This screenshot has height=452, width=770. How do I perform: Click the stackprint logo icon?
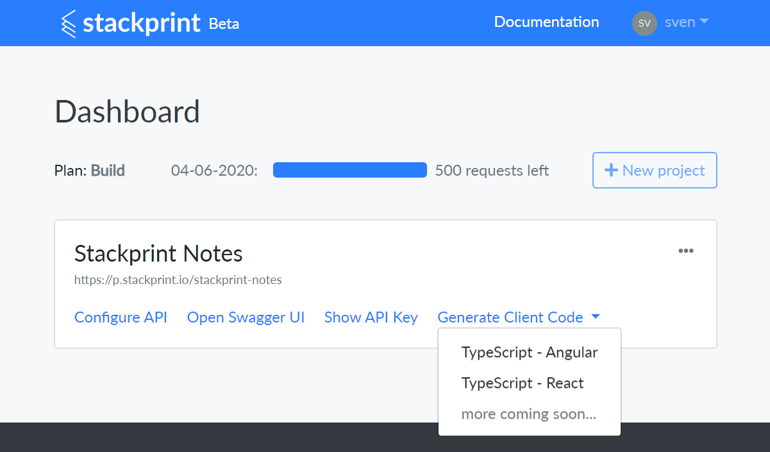[68, 24]
